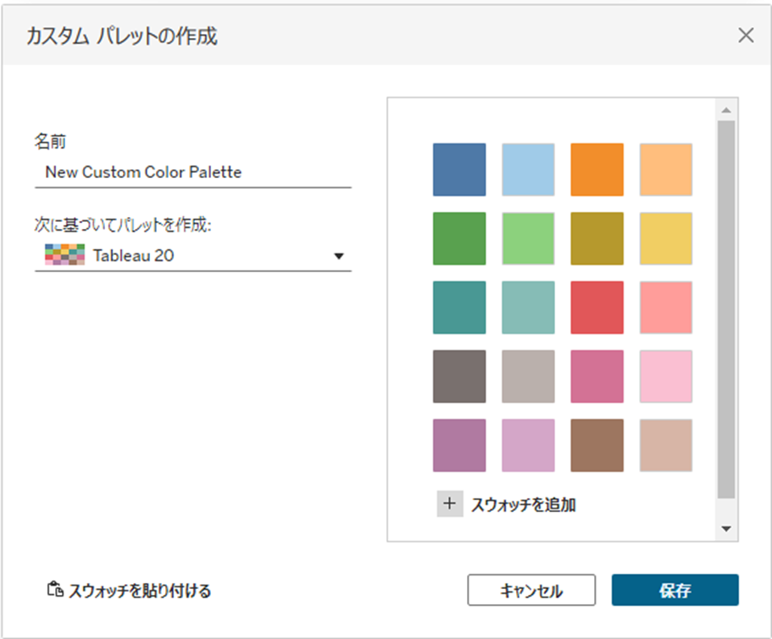Click the paste swatch clipboard icon
Screen dimensions: 772x639
click(x=54, y=590)
